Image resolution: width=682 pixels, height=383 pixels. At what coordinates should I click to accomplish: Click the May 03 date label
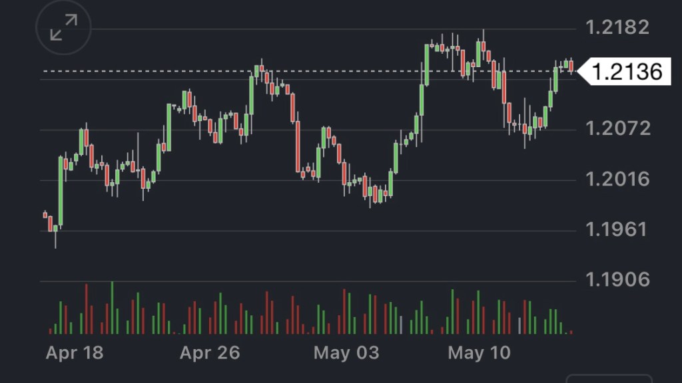point(346,352)
